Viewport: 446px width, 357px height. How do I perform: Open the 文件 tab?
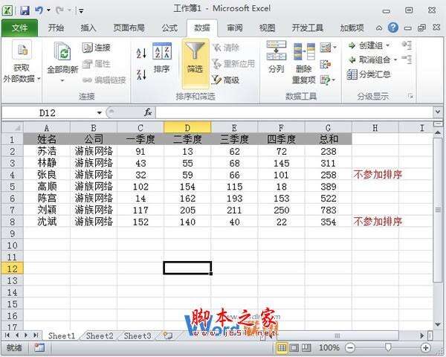pos(19,28)
